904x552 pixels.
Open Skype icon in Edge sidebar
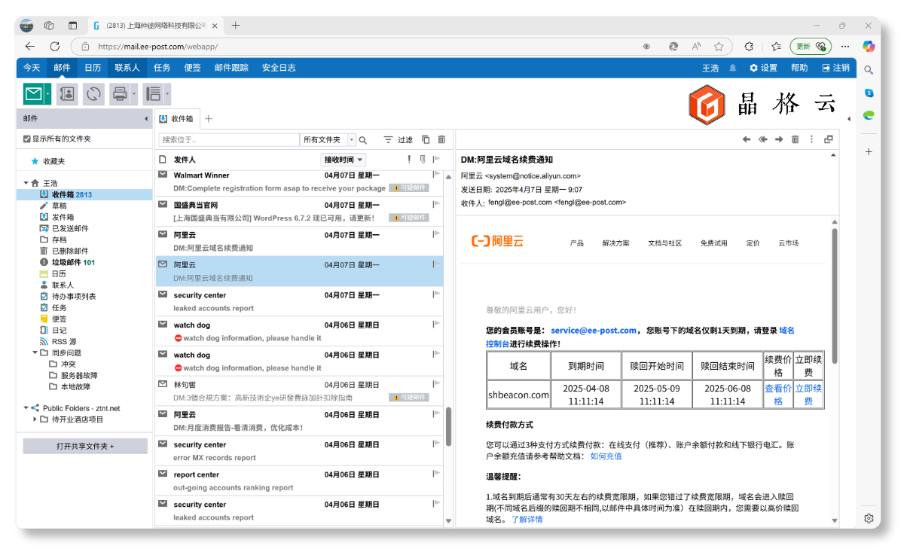(869, 93)
